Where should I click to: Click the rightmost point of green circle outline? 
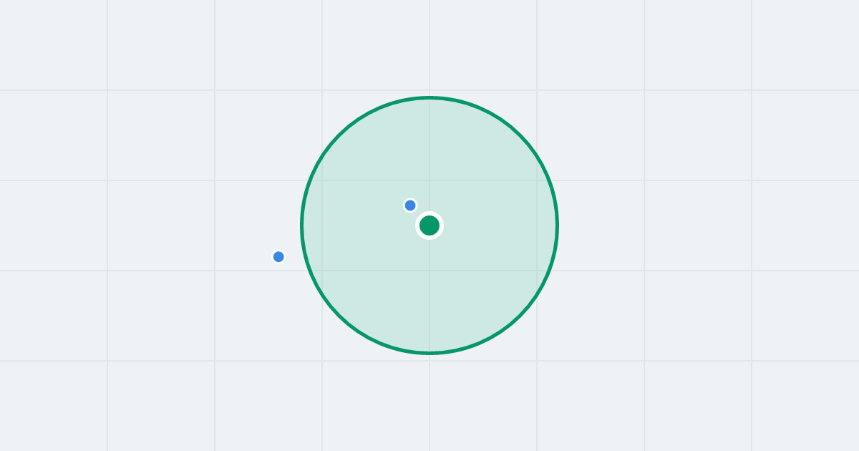point(558,225)
